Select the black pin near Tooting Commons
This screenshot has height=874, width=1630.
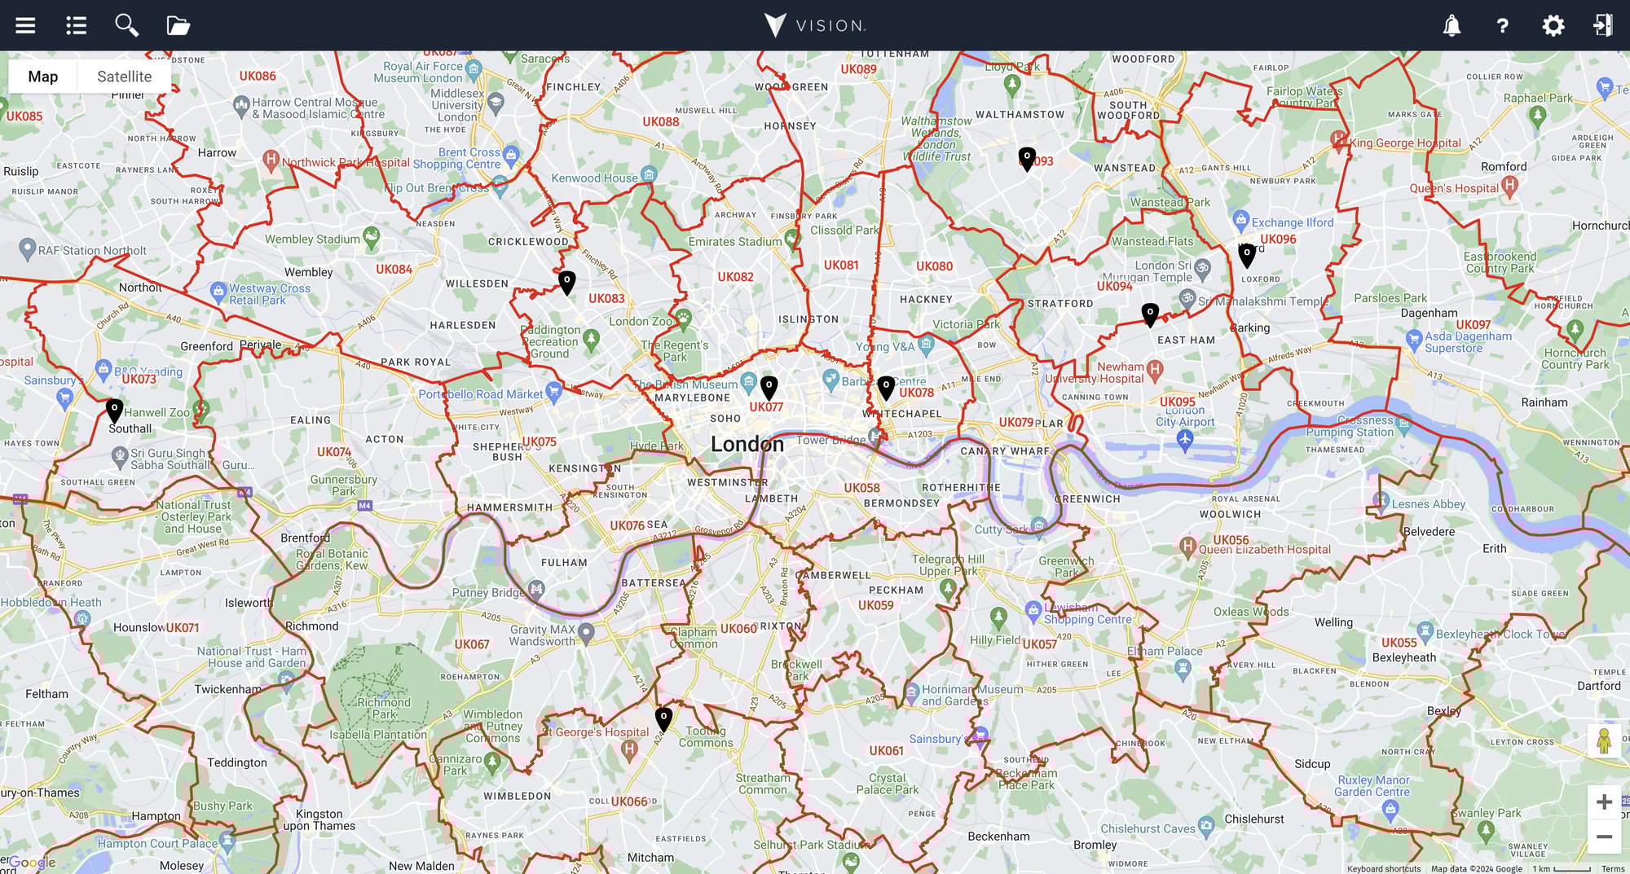coord(663,719)
